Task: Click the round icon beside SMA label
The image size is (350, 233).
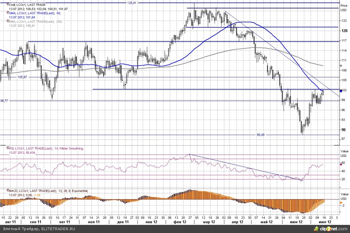Action: 8,13
